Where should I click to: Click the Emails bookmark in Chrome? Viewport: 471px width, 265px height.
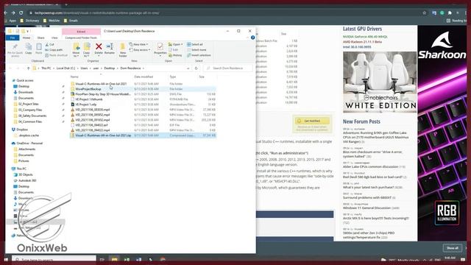tap(71, 21)
